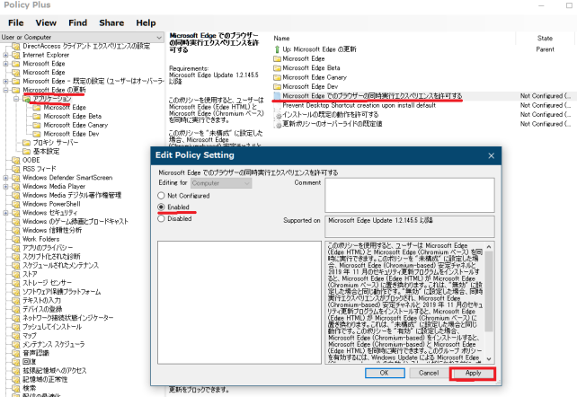Screen dimensions: 577x397
Task: Click the 検索 folder icon in tree
Action: 16,389
